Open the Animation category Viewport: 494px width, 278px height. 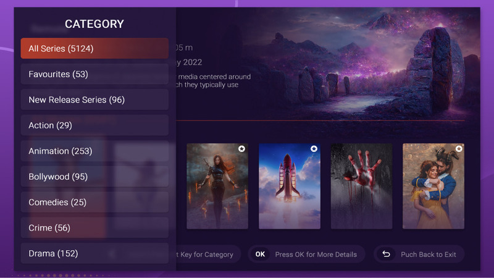pos(94,151)
